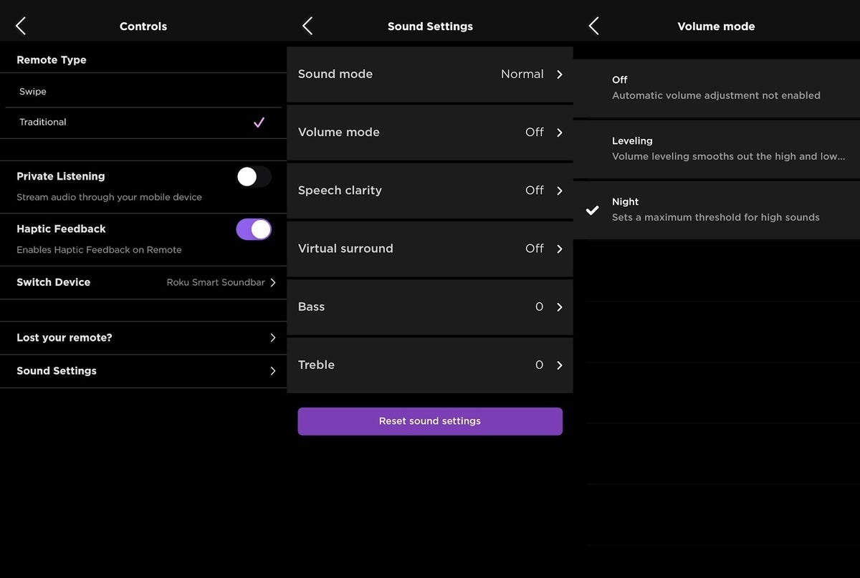Click the 'Sound Settings' screen title
The width and height of the screenshot is (860, 578).
[430, 27]
